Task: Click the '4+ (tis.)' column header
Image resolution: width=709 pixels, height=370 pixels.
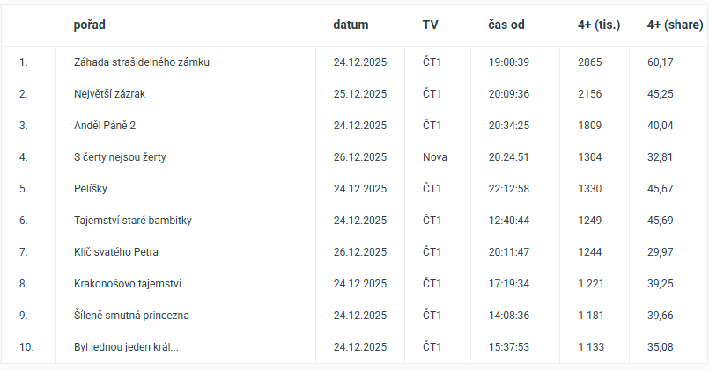Action: click(x=599, y=25)
